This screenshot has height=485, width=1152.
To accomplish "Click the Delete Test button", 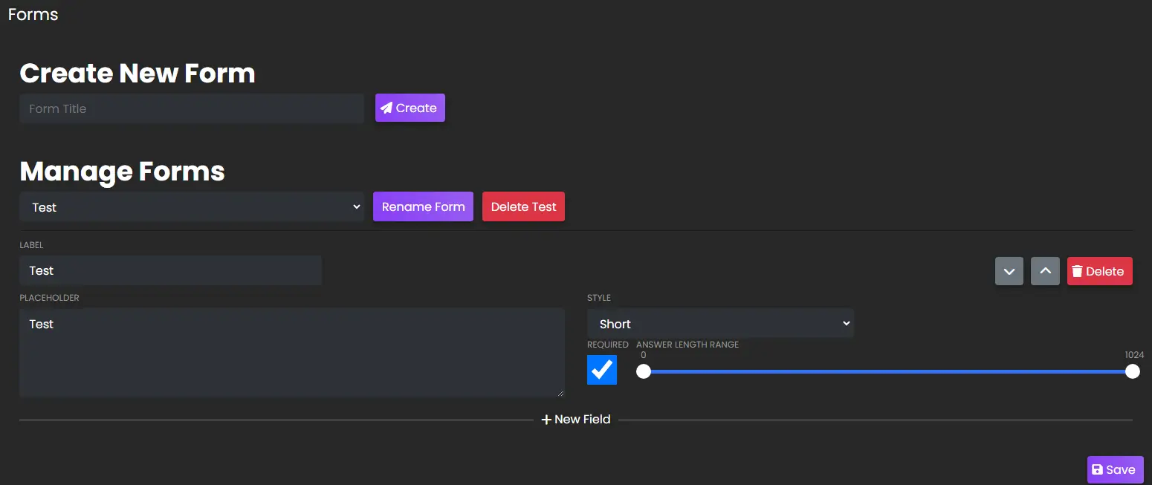I will 523,206.
